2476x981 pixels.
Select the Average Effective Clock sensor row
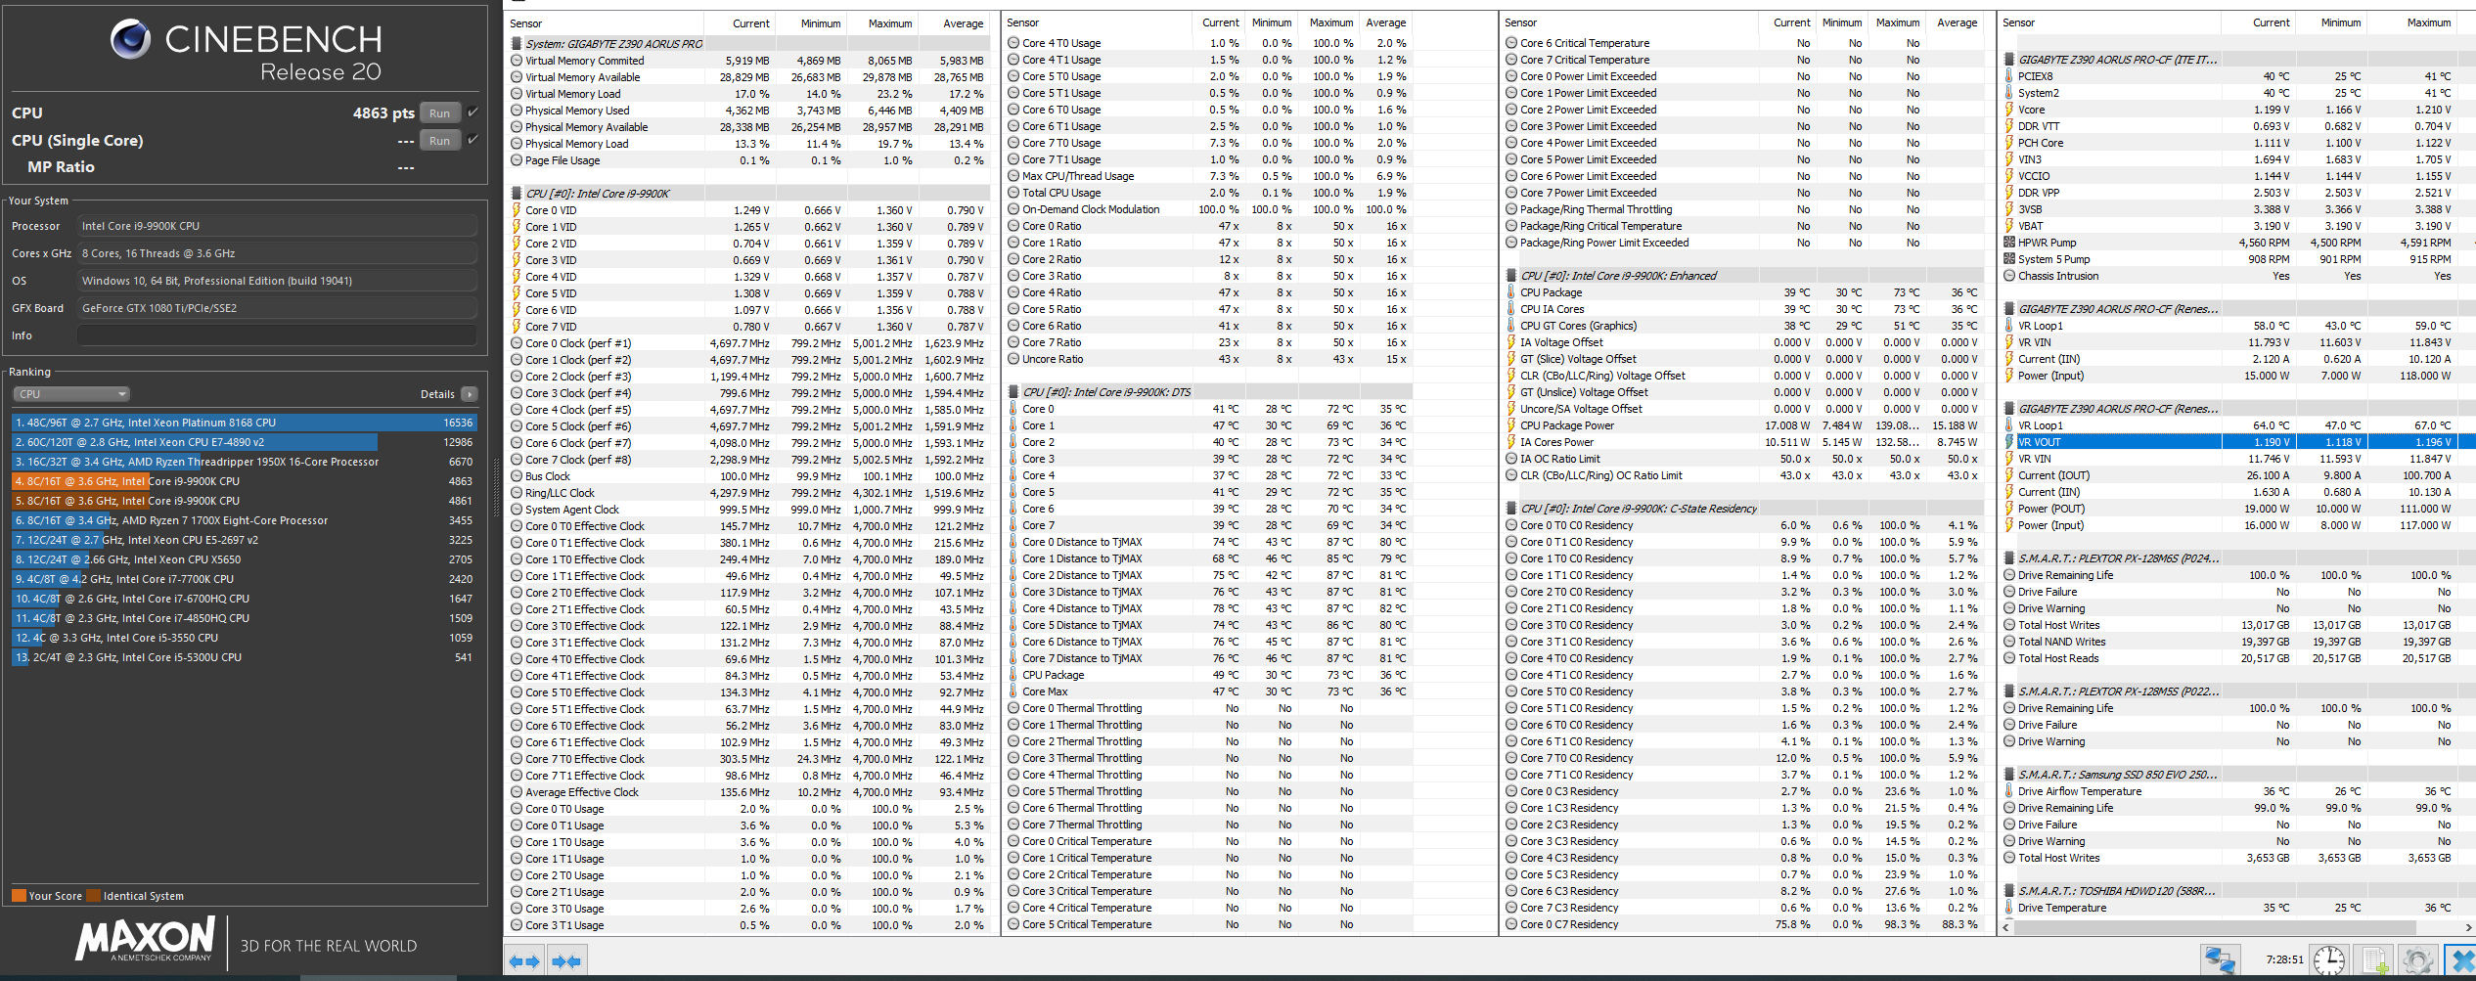click(750, 792)
